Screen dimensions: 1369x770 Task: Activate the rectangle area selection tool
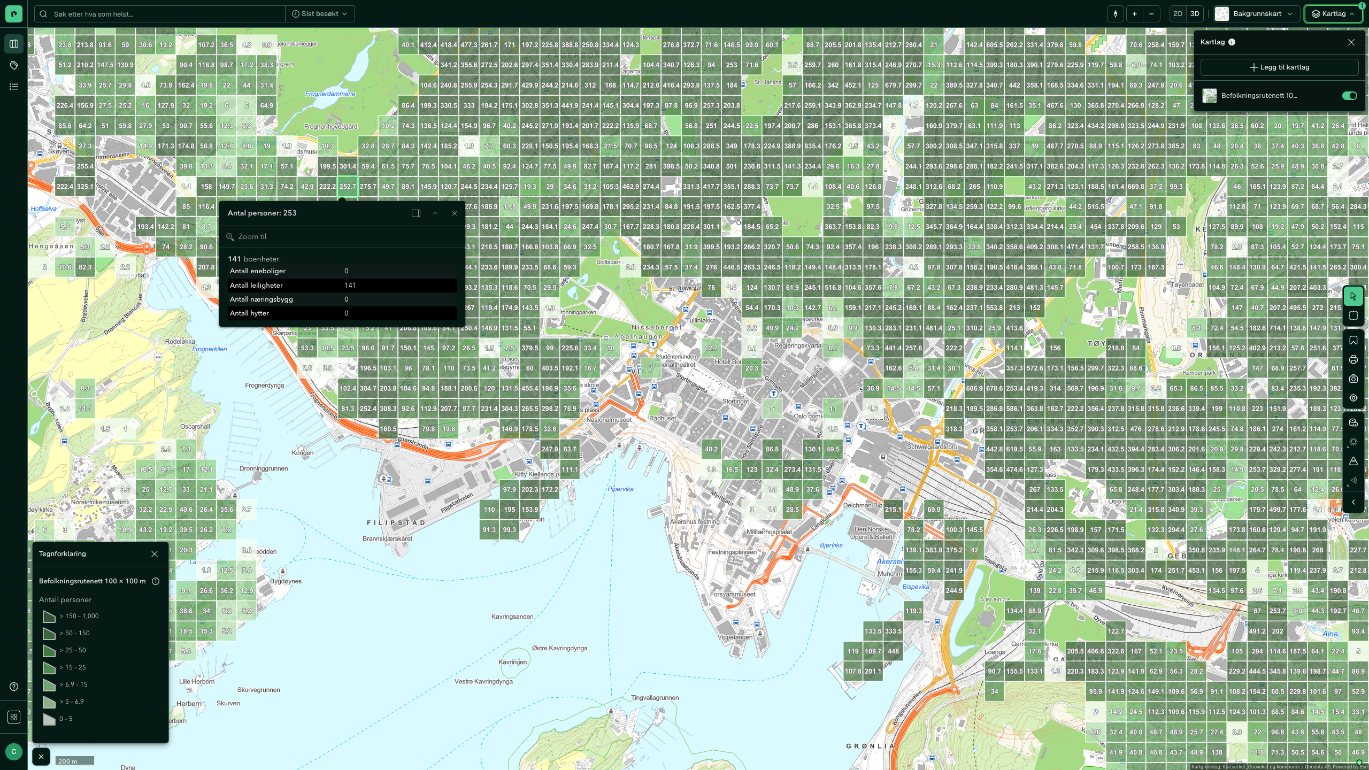click(x=1353, y=315)
